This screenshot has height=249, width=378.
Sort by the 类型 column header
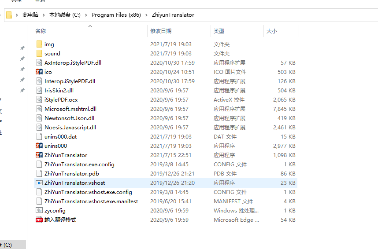tap(219, 31)
